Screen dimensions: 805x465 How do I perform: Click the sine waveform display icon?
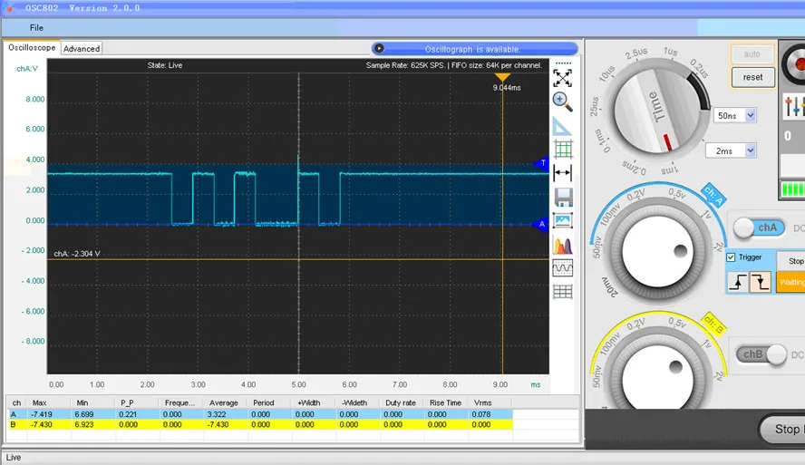point(562,268)
